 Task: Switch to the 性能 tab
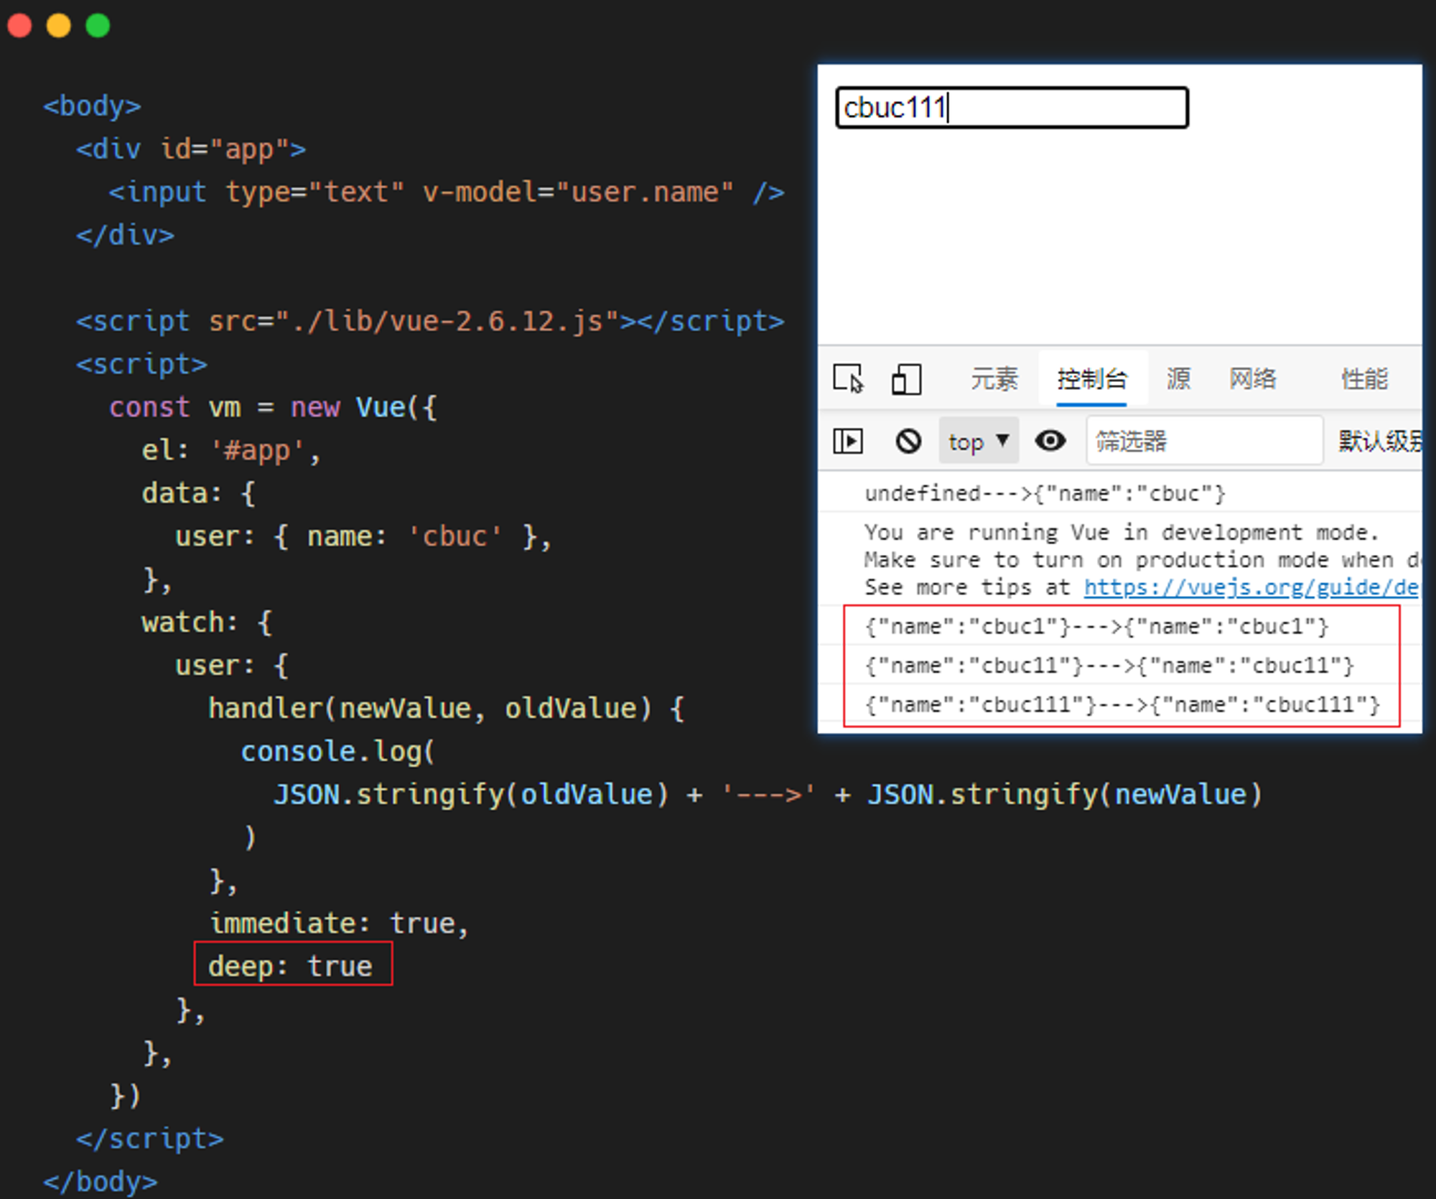coord(1365,378)
